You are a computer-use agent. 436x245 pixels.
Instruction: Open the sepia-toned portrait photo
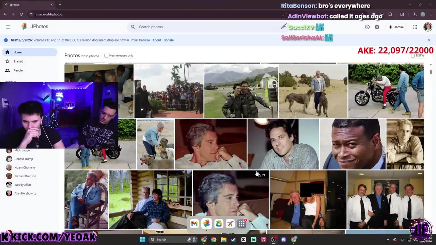coord(405,144)
